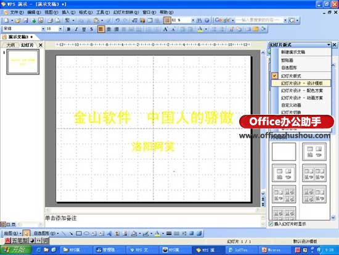The width and height of the screenshot is (339, 255).
Task: Open the Edit (编辑) menu
Action: [34, 12]
